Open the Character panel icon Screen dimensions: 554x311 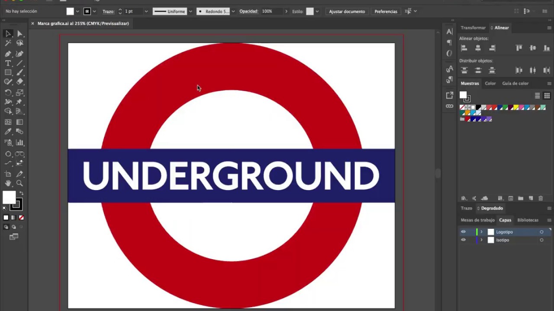coord(449,32)
